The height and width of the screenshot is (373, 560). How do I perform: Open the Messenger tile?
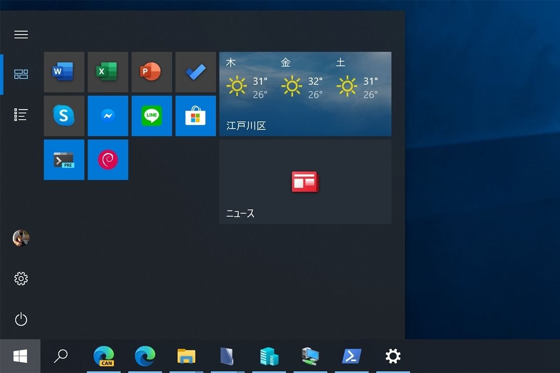coord(108,116)
